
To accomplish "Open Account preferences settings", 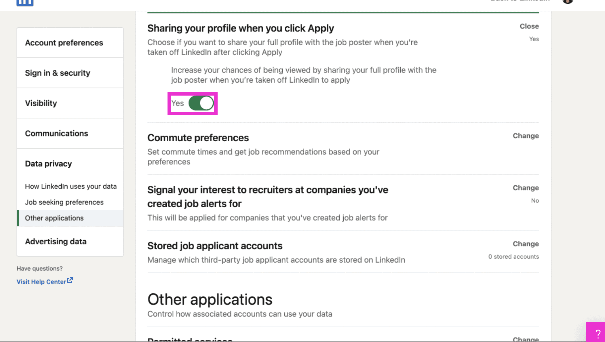I will pyautogui.click(x=64, y=43).
